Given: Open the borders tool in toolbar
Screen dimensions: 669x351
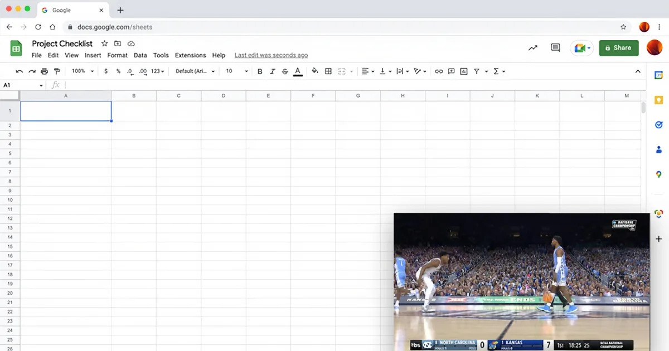Looking at the screenshot, I should tap(328, 71).
